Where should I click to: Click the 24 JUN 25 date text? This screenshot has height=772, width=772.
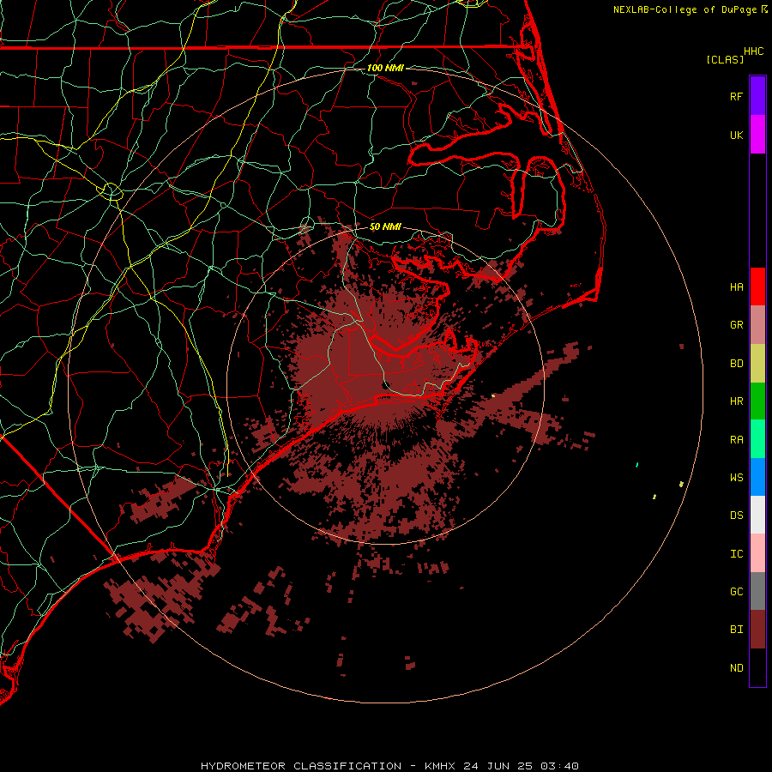[498, 766]
